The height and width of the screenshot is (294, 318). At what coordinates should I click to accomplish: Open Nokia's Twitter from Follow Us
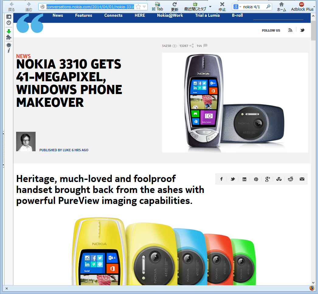click(302, 30)
